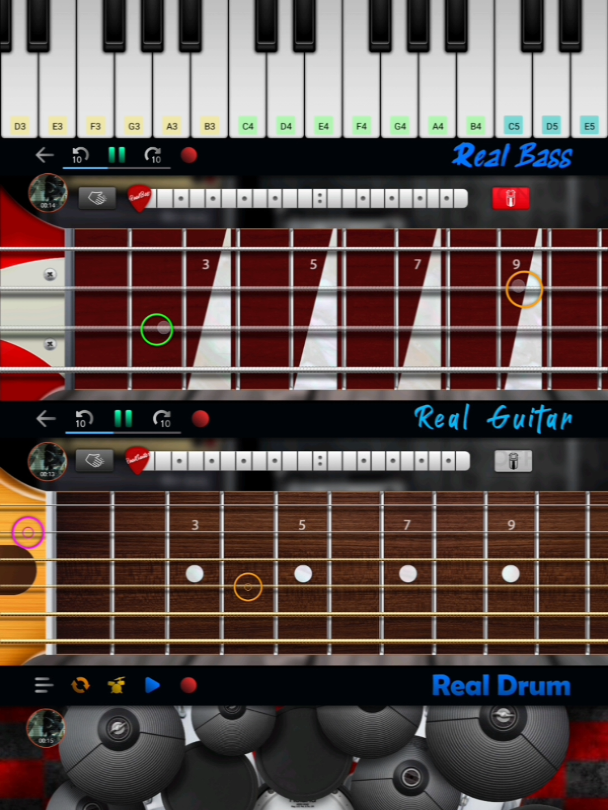Pause playback in Real Guitar
Image resolution: width=608 pixels, height=810 pixels.
123,419
